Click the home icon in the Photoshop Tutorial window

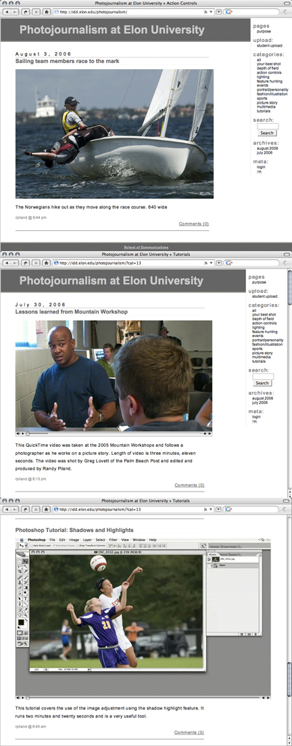(46, 509)
